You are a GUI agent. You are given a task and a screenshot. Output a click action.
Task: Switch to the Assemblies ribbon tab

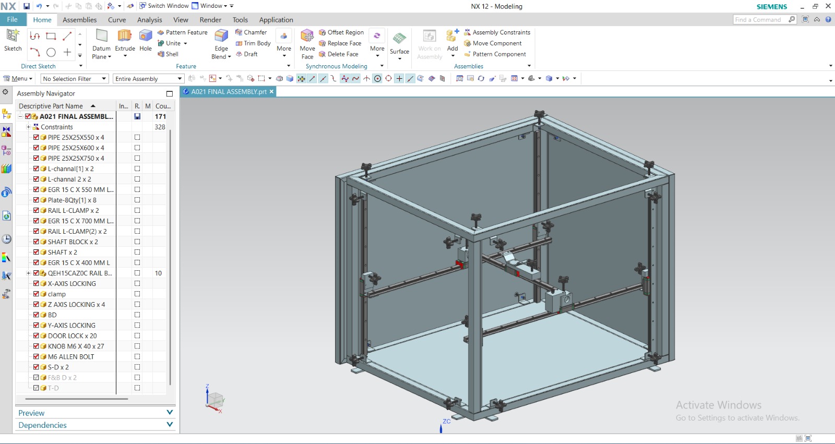(x=79, y=20)
